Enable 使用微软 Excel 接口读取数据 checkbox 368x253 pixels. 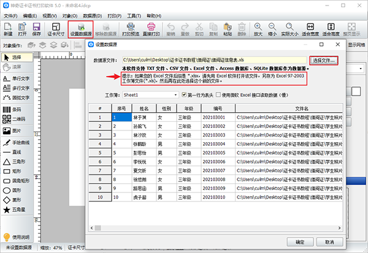click(x=218, y=95)
